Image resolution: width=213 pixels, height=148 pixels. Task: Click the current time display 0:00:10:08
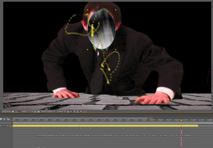(6, 111)
